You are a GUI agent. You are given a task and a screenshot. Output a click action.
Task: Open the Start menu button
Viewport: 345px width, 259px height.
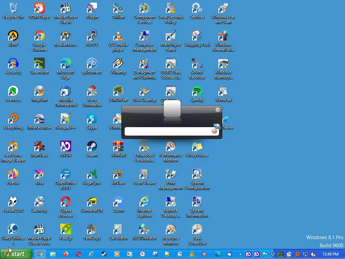pos(16,254)
